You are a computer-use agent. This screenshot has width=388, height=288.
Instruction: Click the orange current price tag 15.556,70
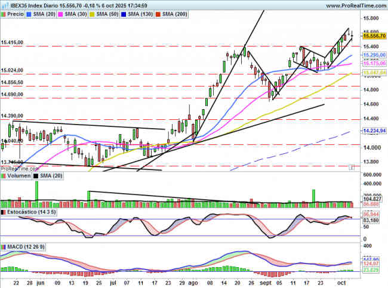tap(372, 36)
